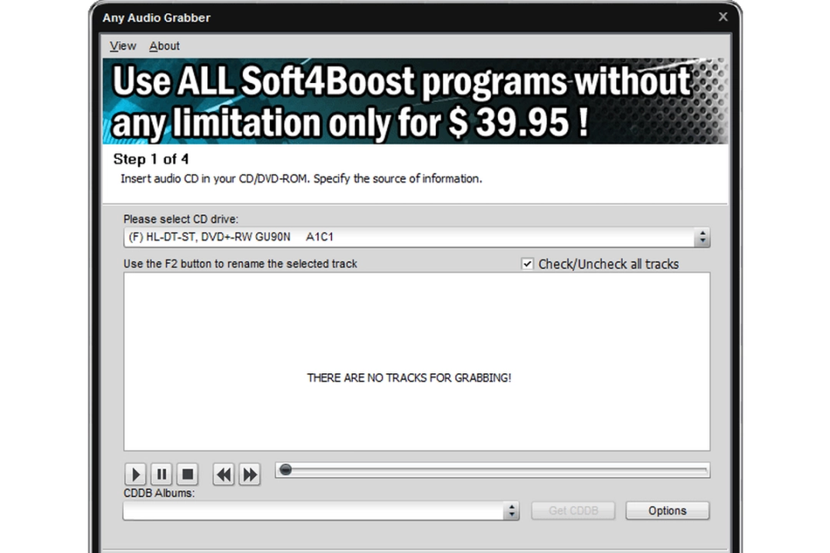Viewport: 830px width, 553px height.
Task: Stop playback with the Stop button
Action: (x=188, y=474)
